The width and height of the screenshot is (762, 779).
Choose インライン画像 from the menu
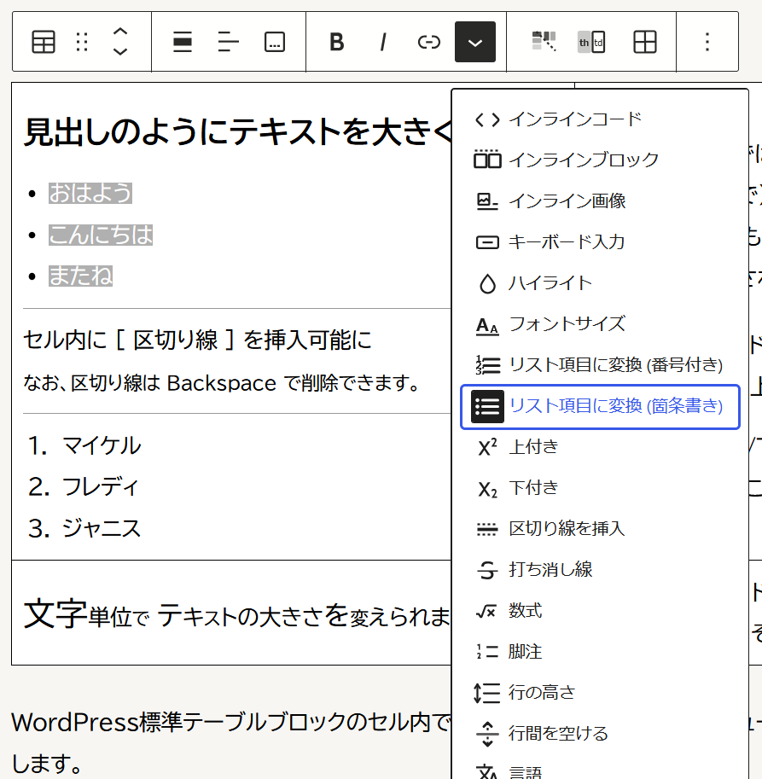point(600,201)
